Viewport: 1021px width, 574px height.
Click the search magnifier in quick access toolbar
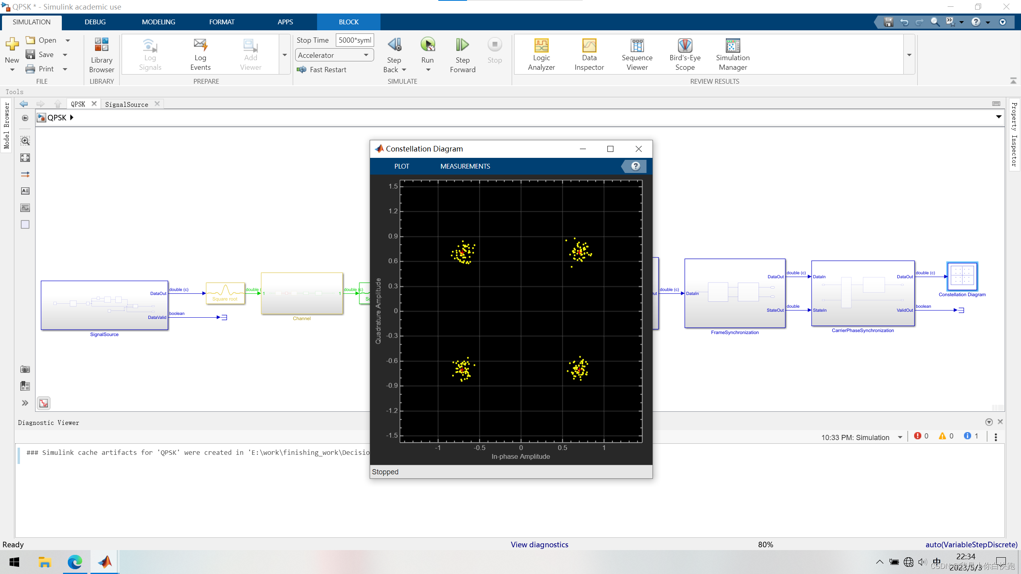[935, 22]
